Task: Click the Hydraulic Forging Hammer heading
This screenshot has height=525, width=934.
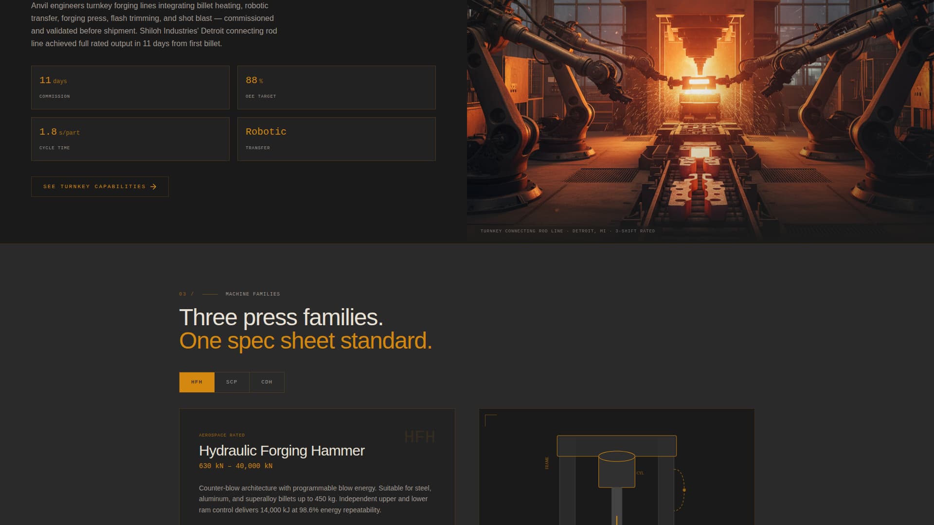Action: (x=281, y=451)
